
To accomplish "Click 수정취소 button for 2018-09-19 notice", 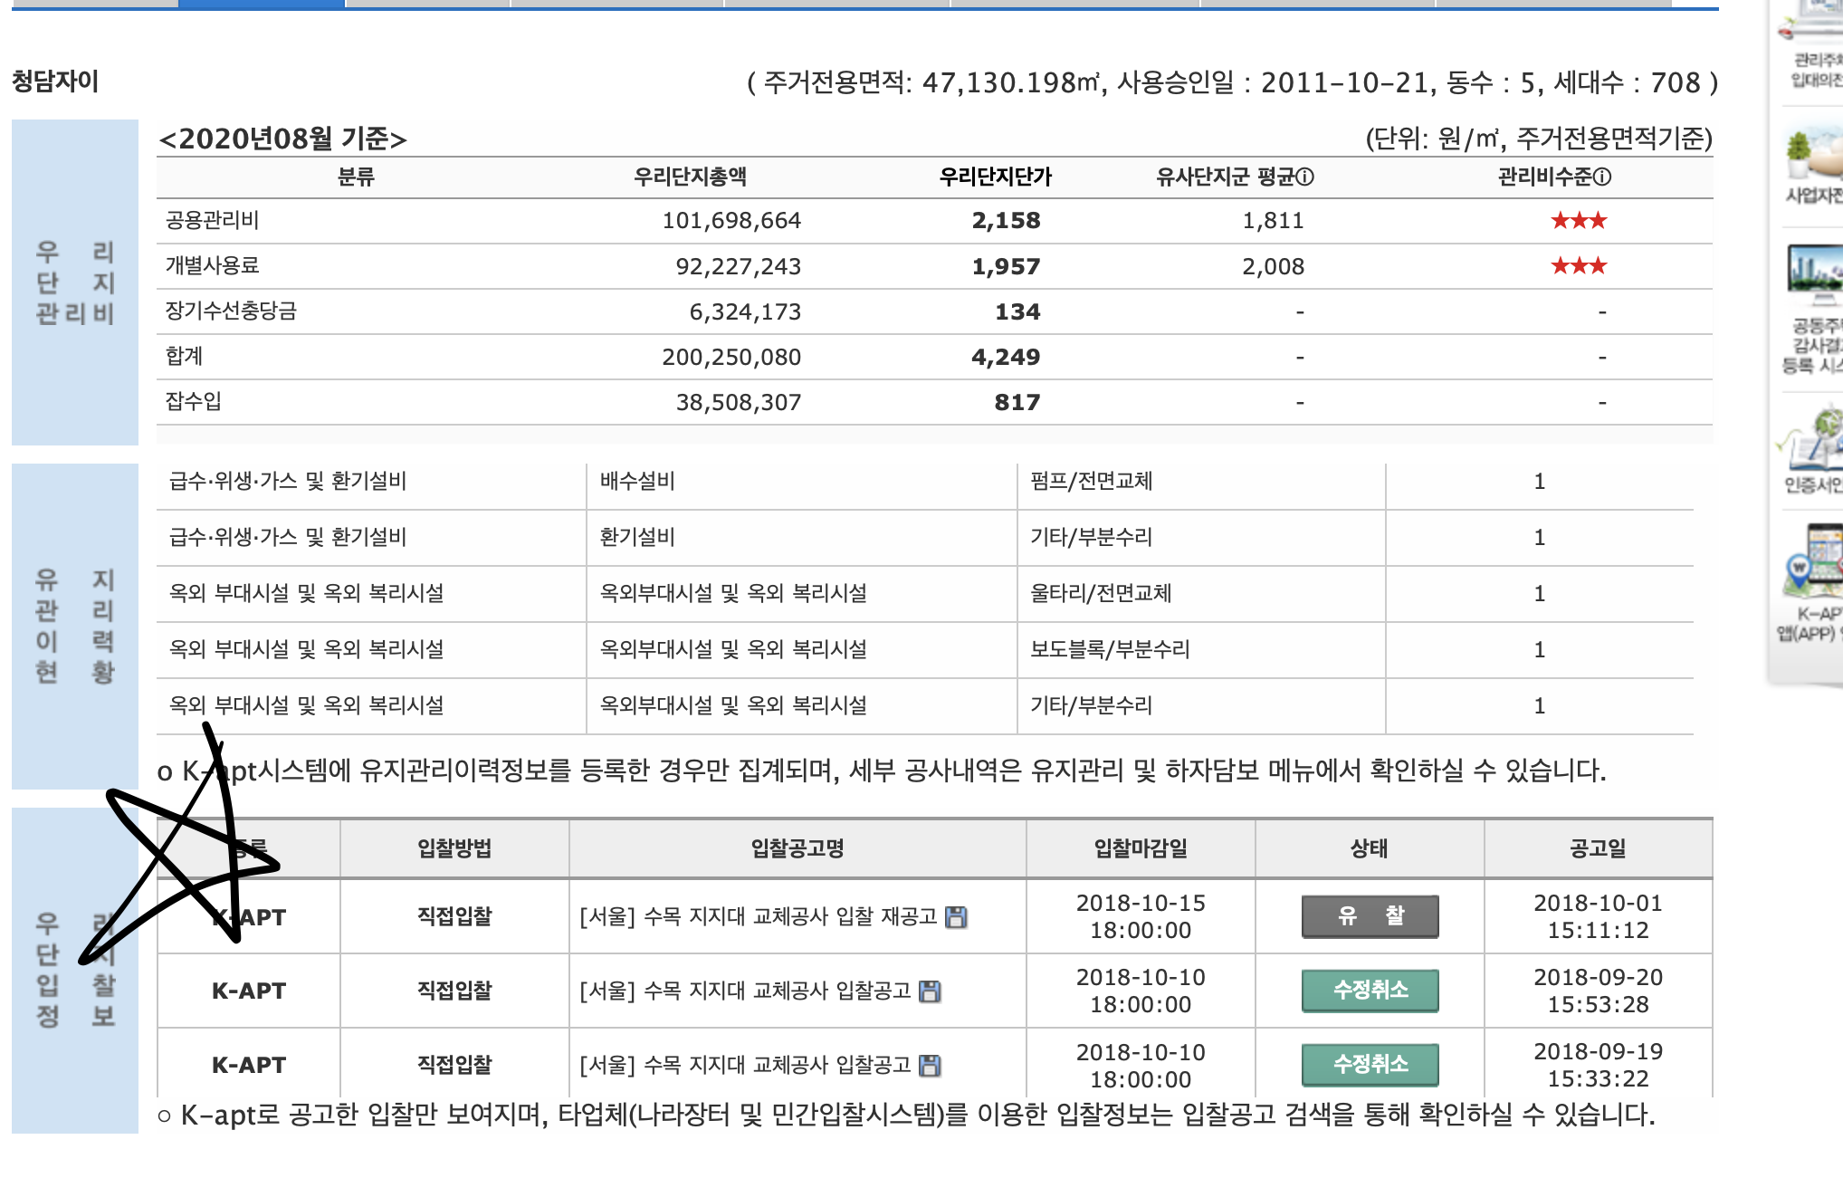I will click(x=1370, y=1065).
